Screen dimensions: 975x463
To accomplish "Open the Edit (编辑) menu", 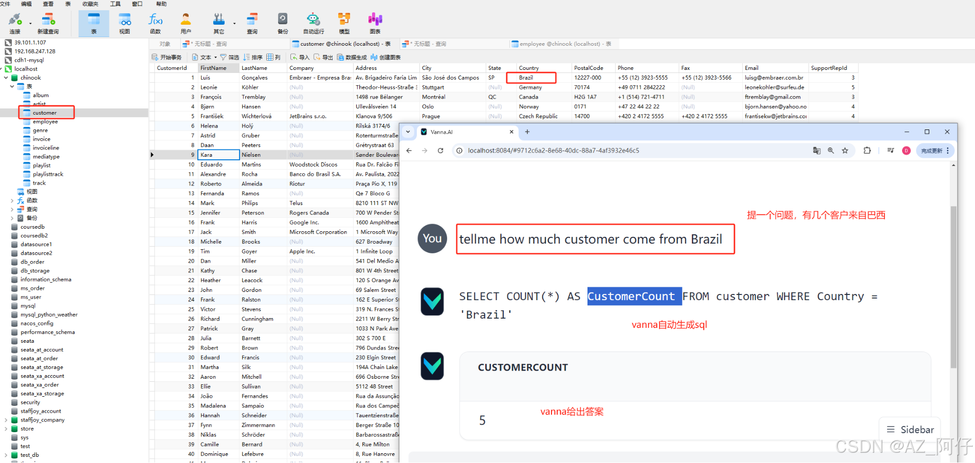I will 26,4.
